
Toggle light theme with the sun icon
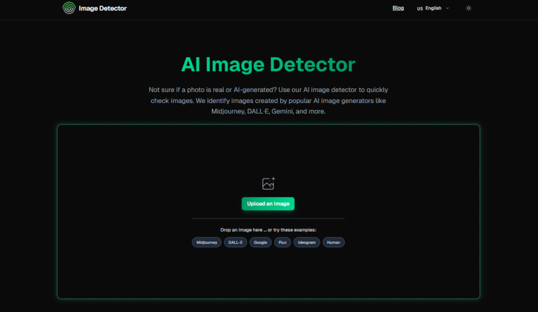pyautogui.click(x=469, y=8)
